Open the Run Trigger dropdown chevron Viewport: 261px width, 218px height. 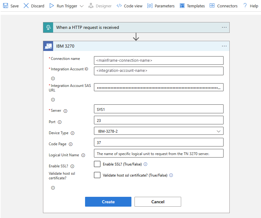(82, 6)
